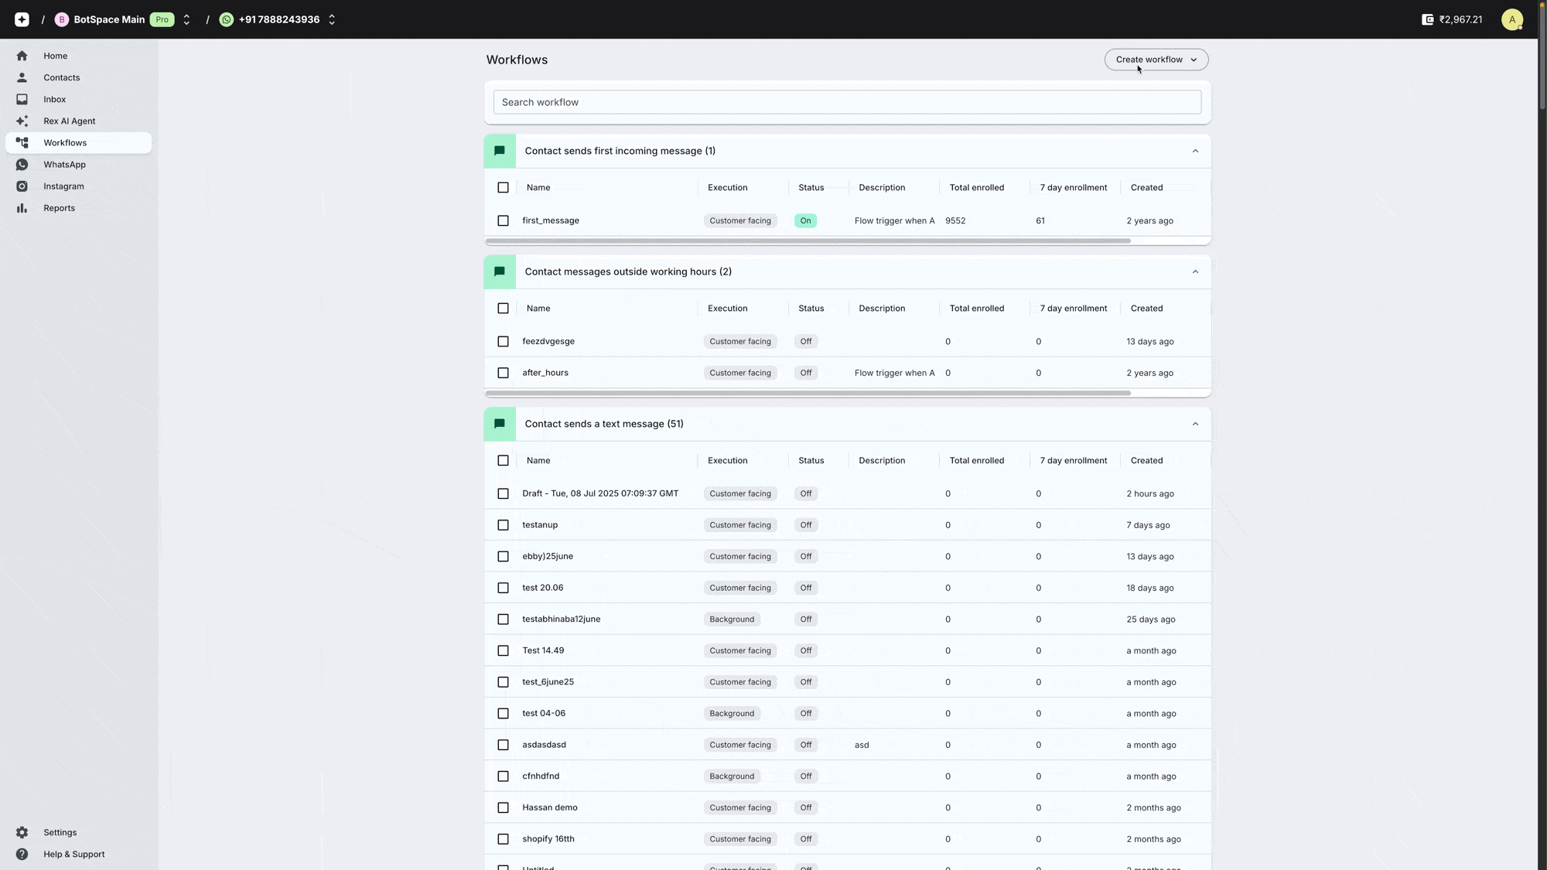Collapse 'Contact sends a text message' section
The image size is (1547, 870).
coord(1195,424)
